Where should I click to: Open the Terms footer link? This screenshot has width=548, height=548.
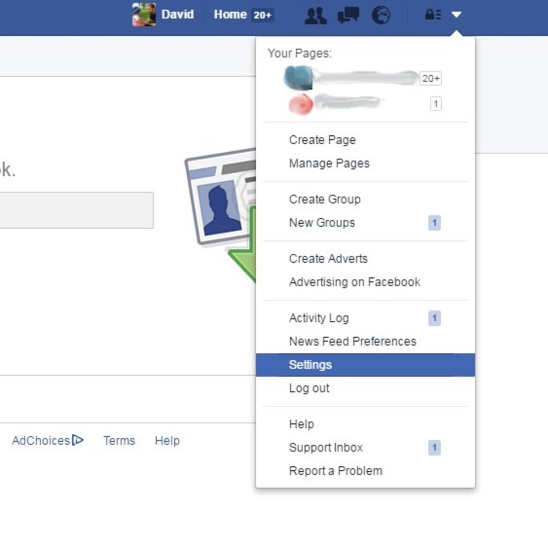pyautogui.click(x=119, y=441)
